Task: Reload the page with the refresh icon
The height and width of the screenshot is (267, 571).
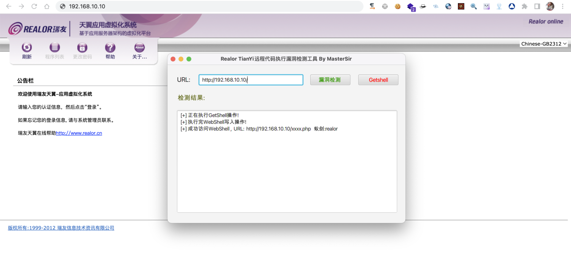Action: point(34,6)
